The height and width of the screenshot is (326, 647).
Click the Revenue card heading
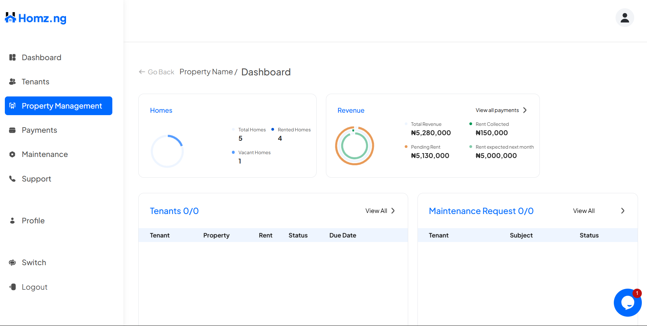coord(351,110)
